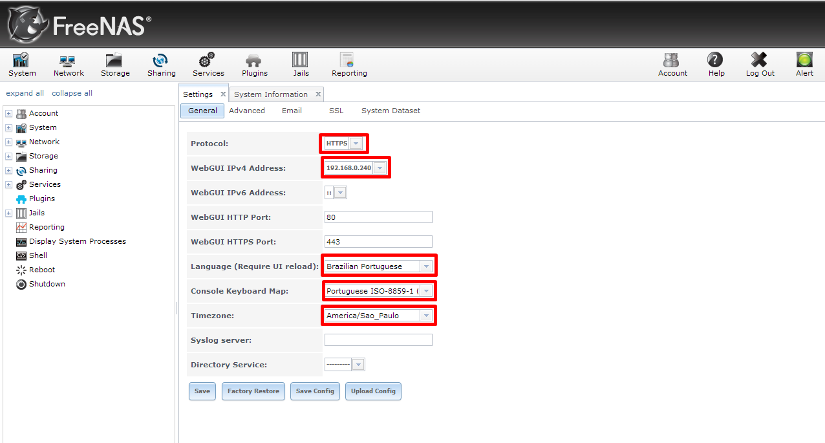Viewport: 825px width, 443px height.
Task: Click the System icon in the sidebar tree
Action: [21, 128]
